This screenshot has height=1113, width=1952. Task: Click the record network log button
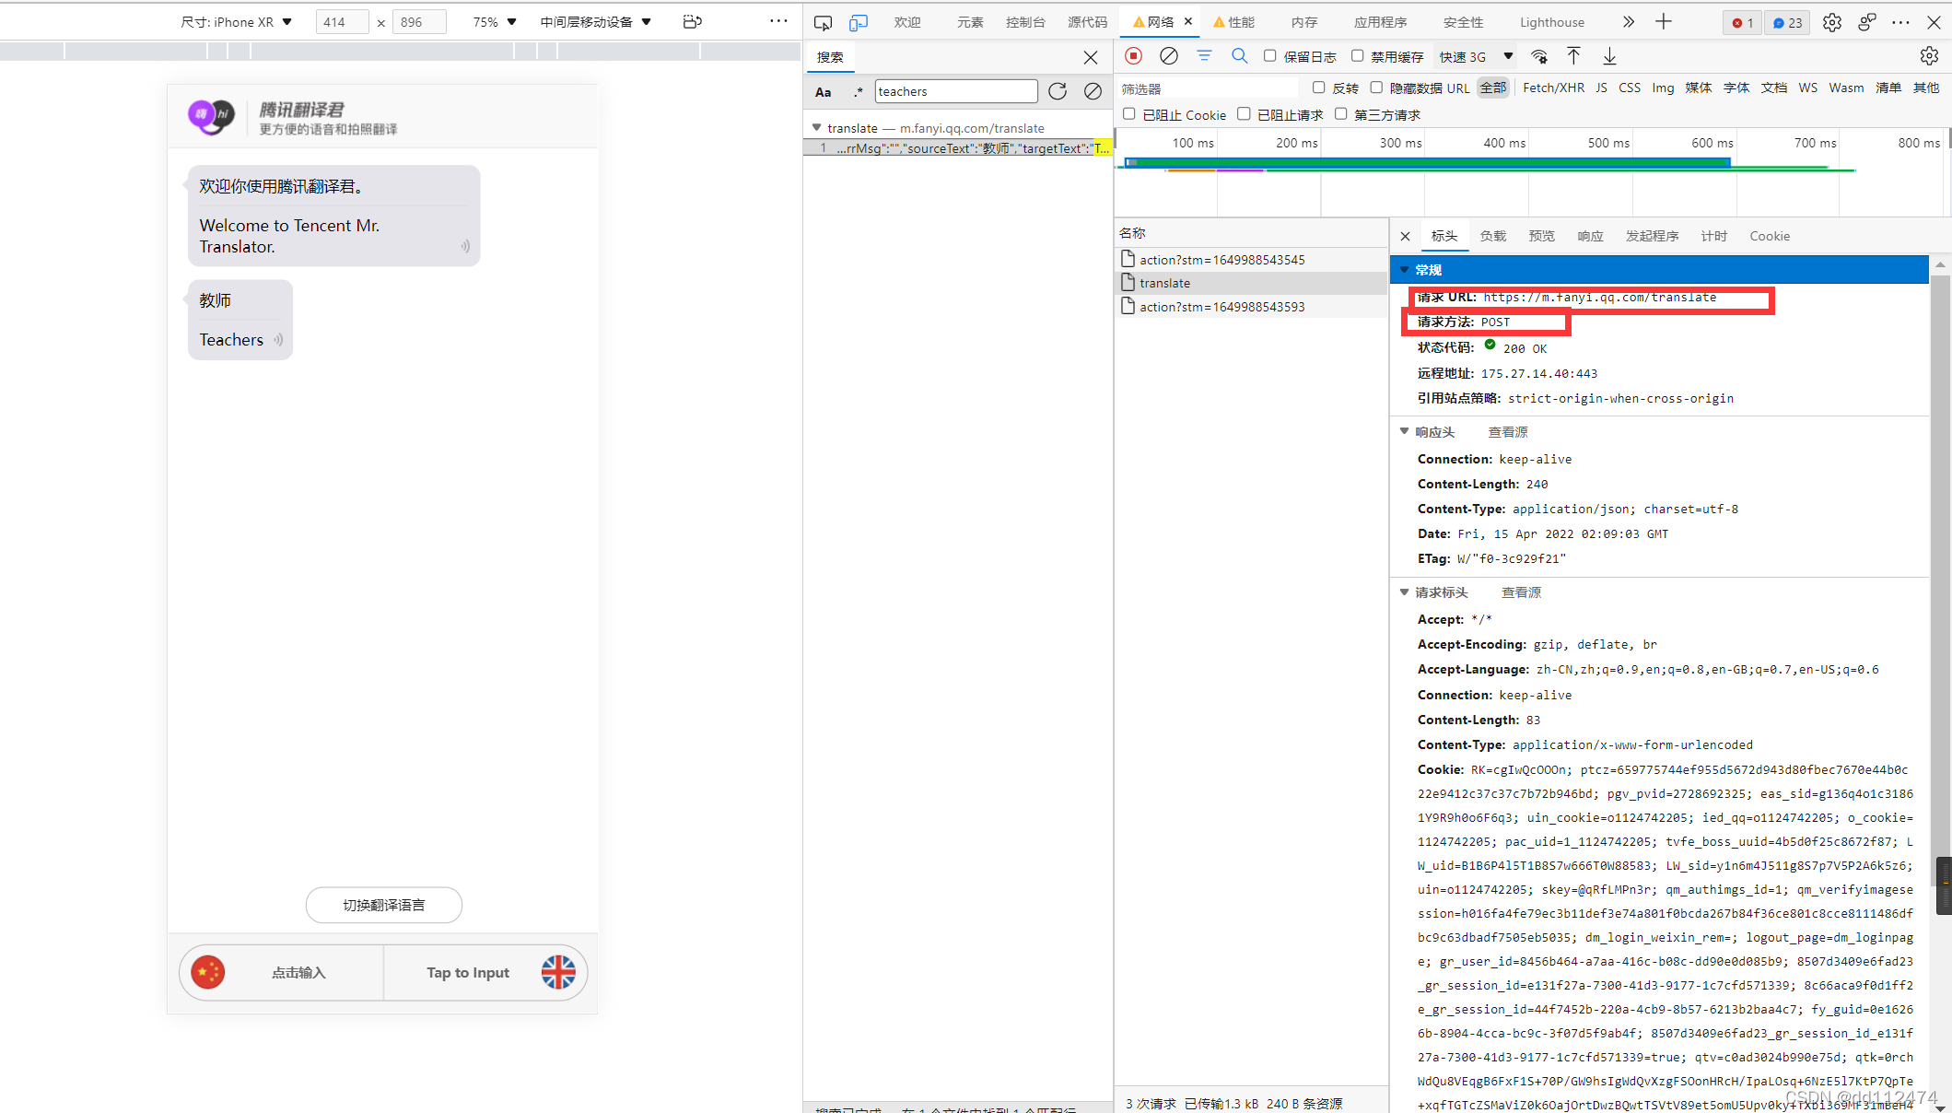[1134, 56]
